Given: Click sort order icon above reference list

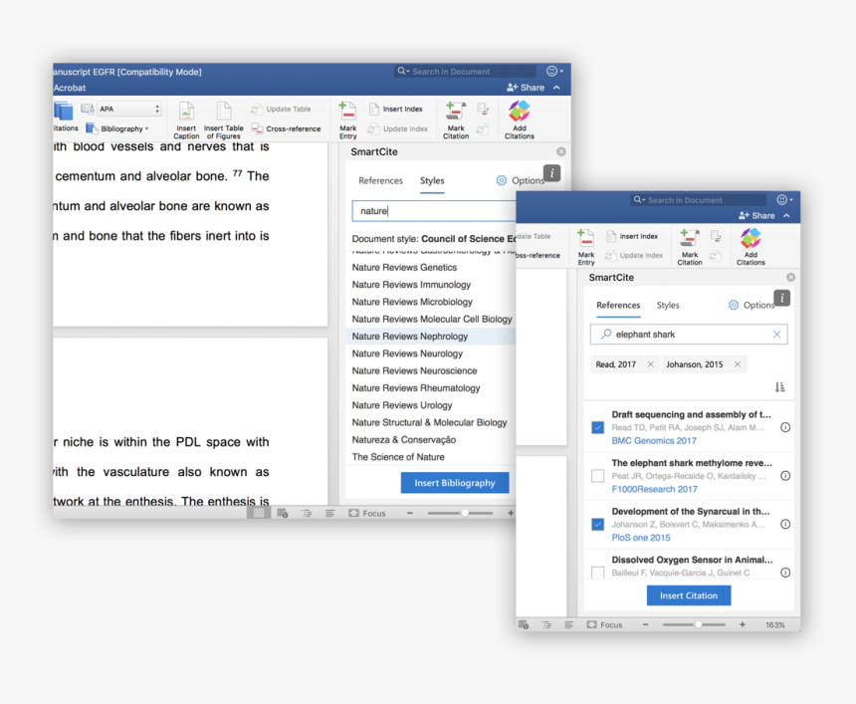Looking at the screenshot, I should (x=779, y=387).
